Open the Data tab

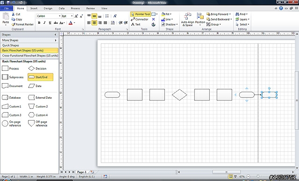[x=61, y=8]
